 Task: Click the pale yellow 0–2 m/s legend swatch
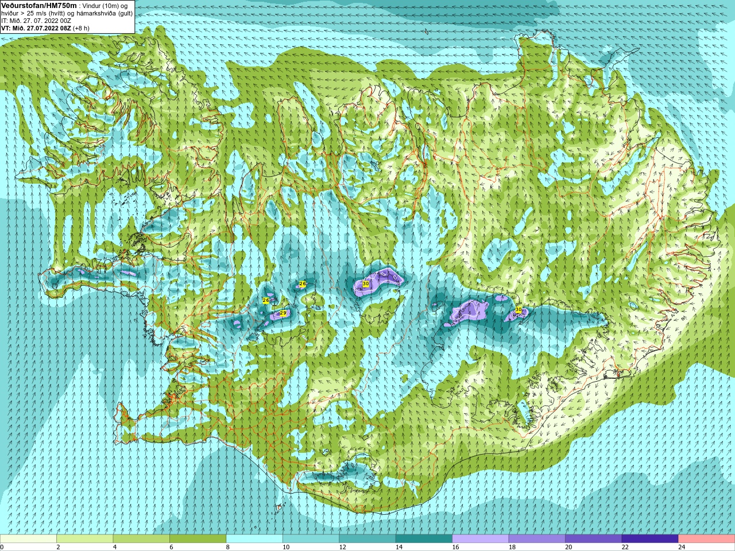tap(29, 539)
